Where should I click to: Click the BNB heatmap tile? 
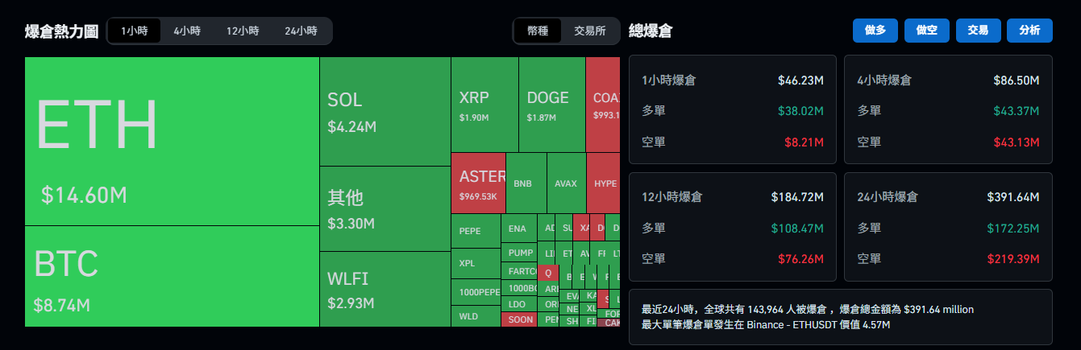[x=523, y=183]
